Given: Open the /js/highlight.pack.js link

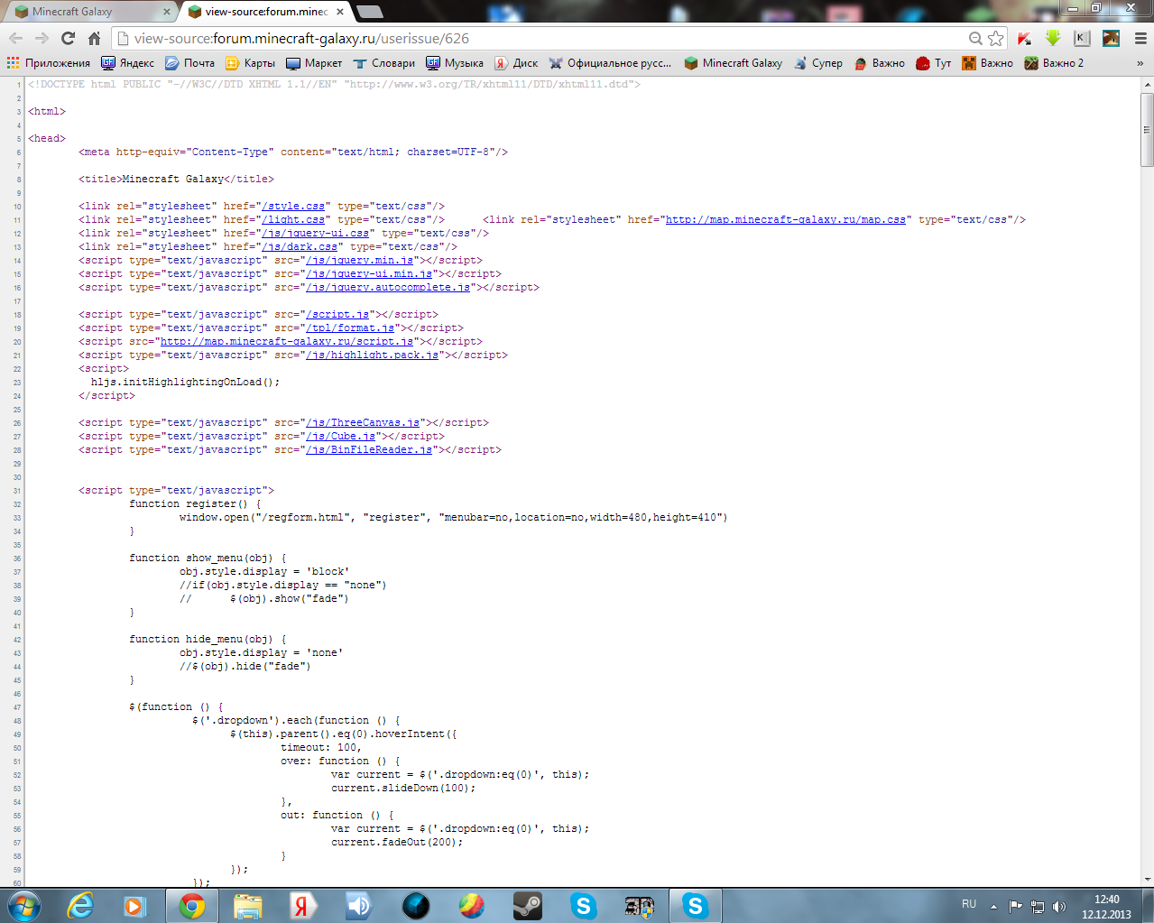Looking at the screenshot, I should (373, 355).
